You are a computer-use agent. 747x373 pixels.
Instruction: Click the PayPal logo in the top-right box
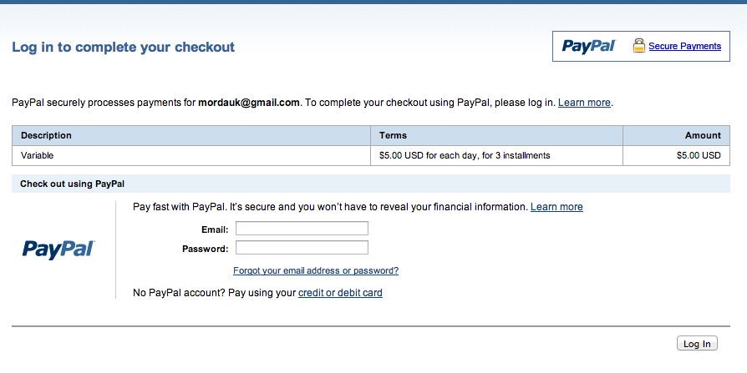589,46
